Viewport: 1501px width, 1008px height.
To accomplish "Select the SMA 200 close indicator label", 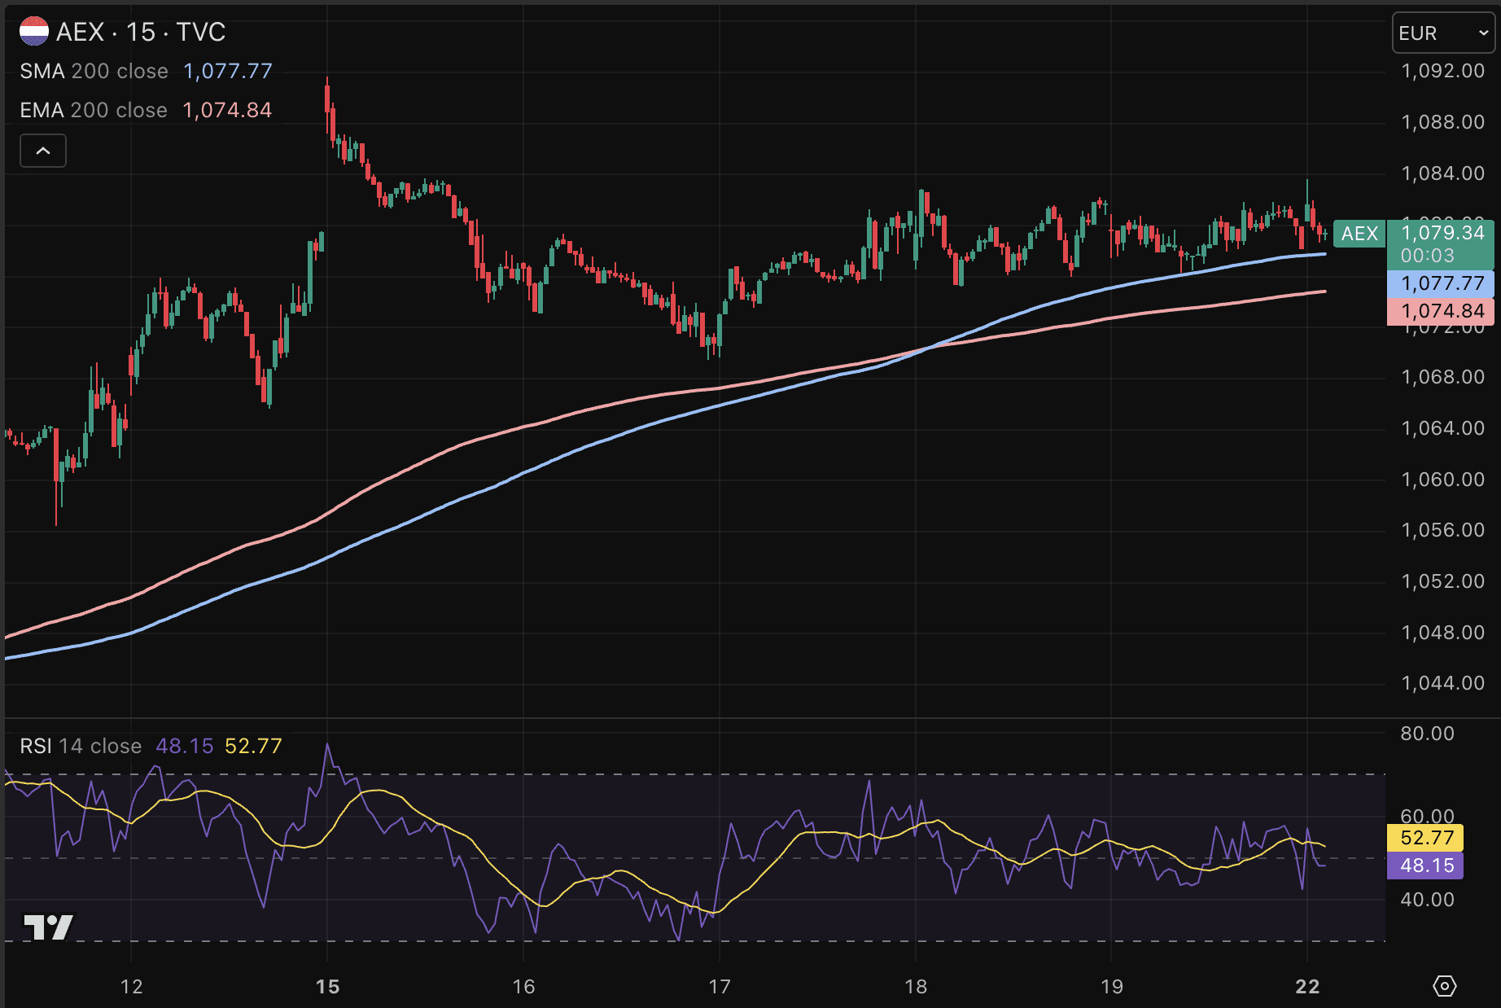I will pyautogui.click(x=94, y=72).
